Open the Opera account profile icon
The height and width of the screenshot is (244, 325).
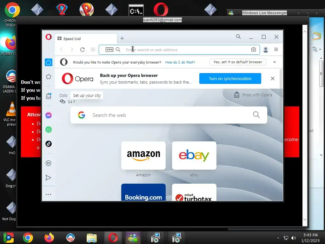click(x=266, y=50)
